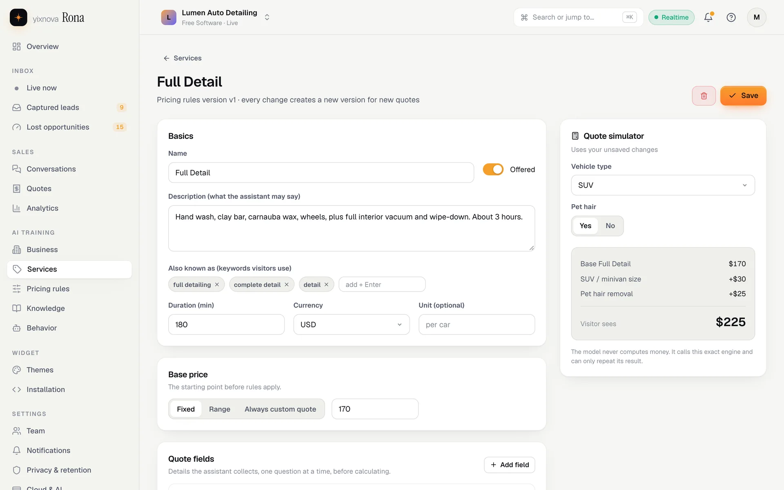Click the Search or jump to field
This screenshot has height=490, width=784.
point(578,17)
